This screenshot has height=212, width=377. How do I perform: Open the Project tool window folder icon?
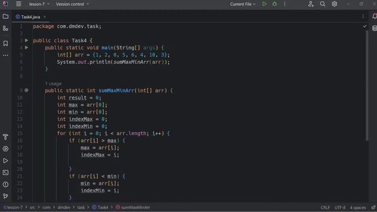5,16
